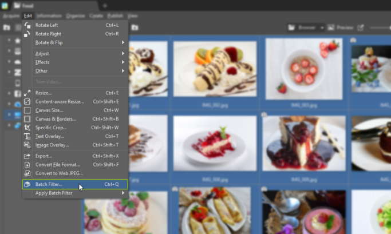
Task: Choose Rotate Left in Edit menu
Action: pyautogui.click(x=75, y=25)
